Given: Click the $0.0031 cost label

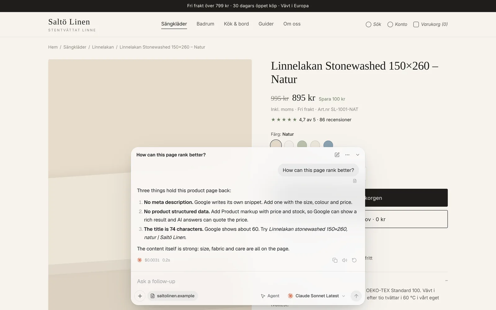Looking at the screenshot, I should tap(152, 260).
